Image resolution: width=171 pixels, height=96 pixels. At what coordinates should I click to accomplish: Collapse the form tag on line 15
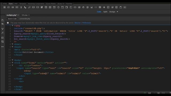coord(13,63)
